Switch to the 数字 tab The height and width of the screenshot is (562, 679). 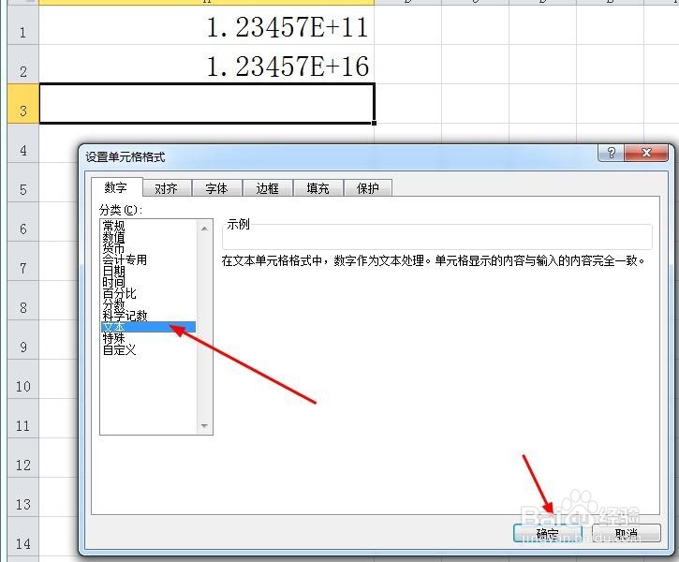tap(116, 187)
